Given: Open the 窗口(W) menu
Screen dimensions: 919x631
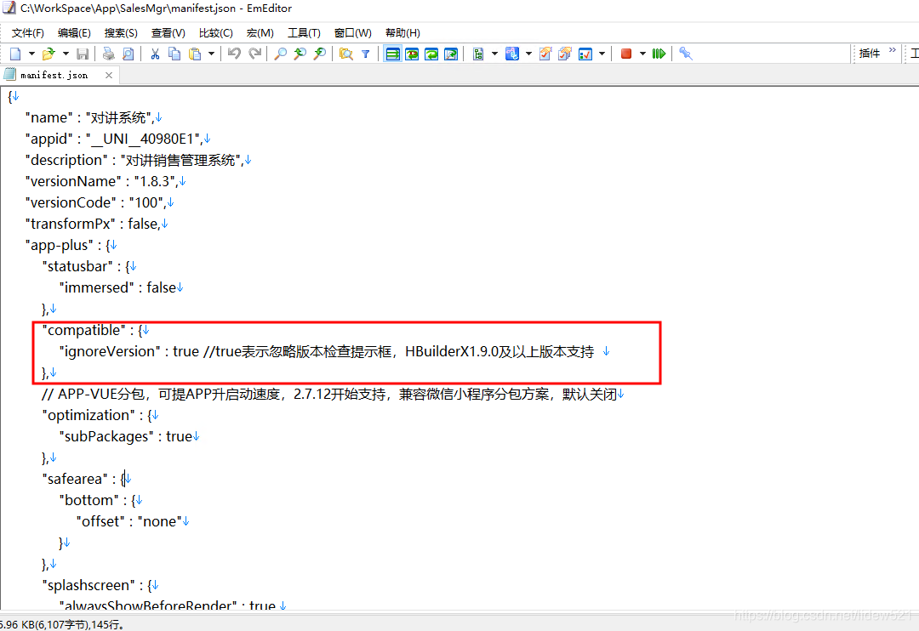Looking at the screenshot, I should [x=353, y=33].
